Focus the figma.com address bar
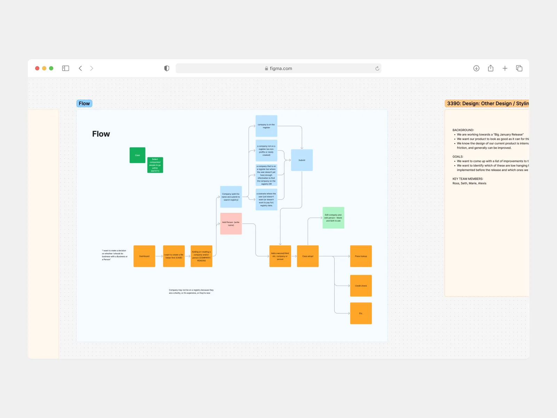Image resolution: width=557 pixels, height=418 pixels. [x=278, y=69]
